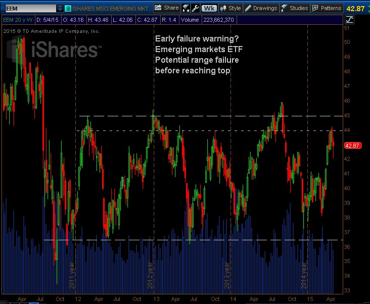
Task: Click the R: 1.4 range value
Action: coord(169,20)
